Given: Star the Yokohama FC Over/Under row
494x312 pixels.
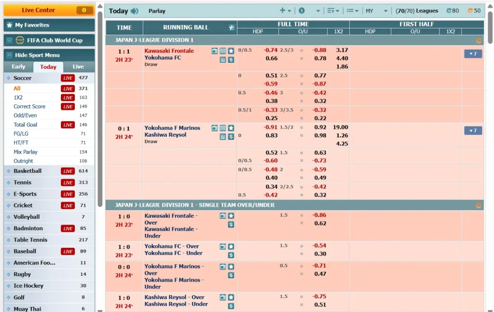Looking at the screenshot, I should (231, 246).
